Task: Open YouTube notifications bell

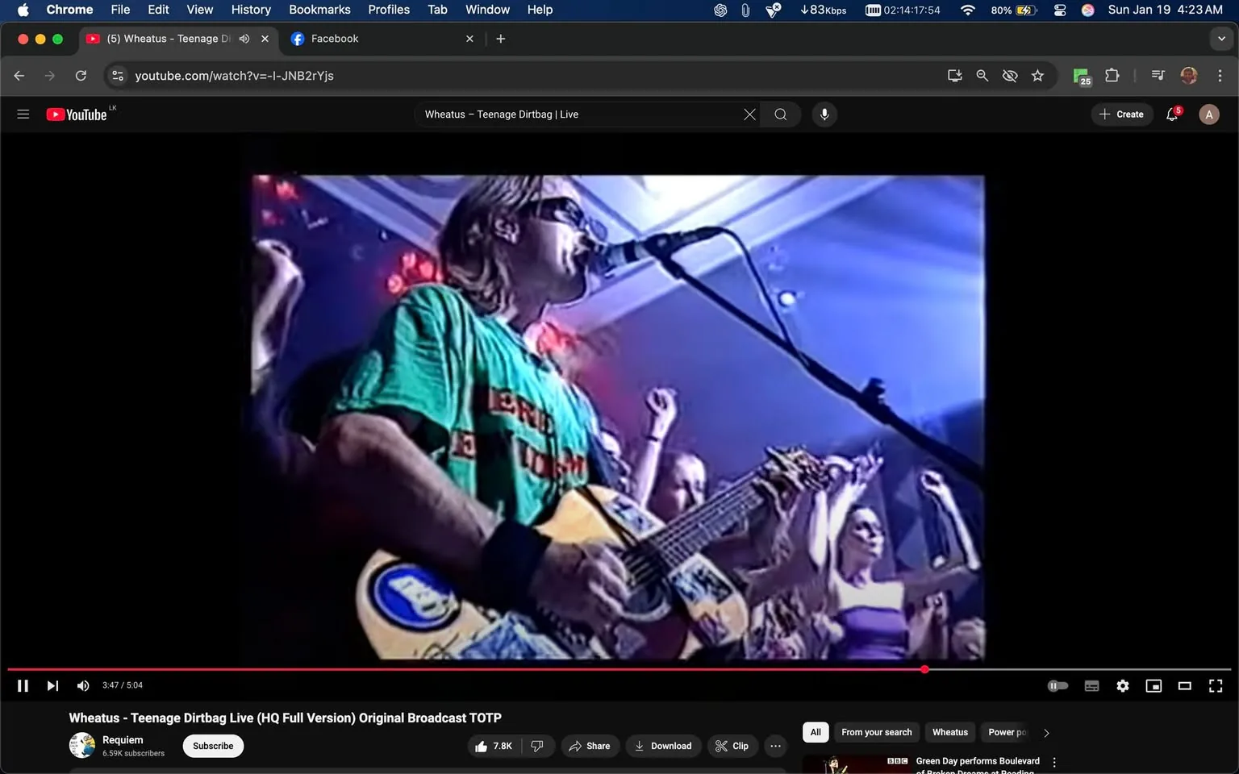Action: tap(1172, 114)
